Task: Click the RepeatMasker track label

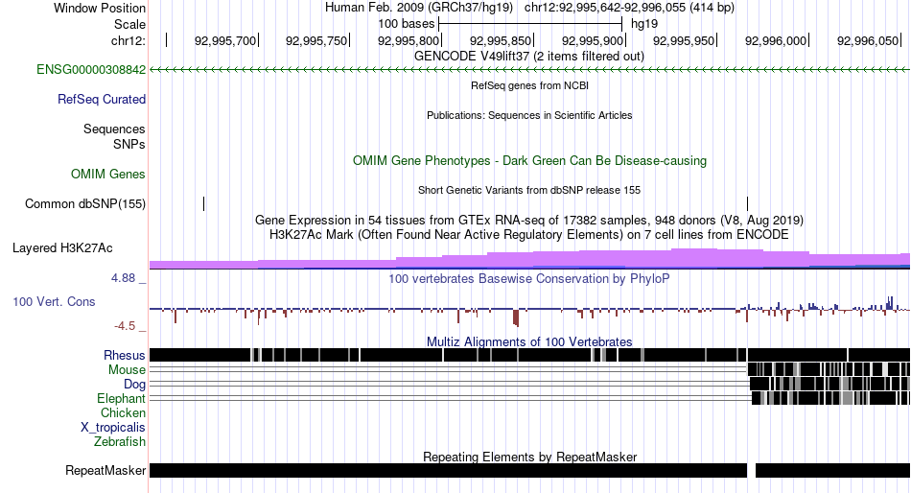Action: click(x=105, y=470)
